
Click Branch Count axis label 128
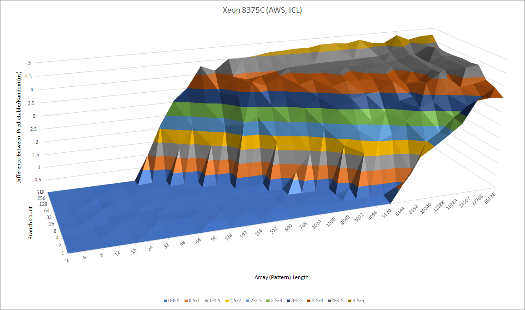click(43, 204)
